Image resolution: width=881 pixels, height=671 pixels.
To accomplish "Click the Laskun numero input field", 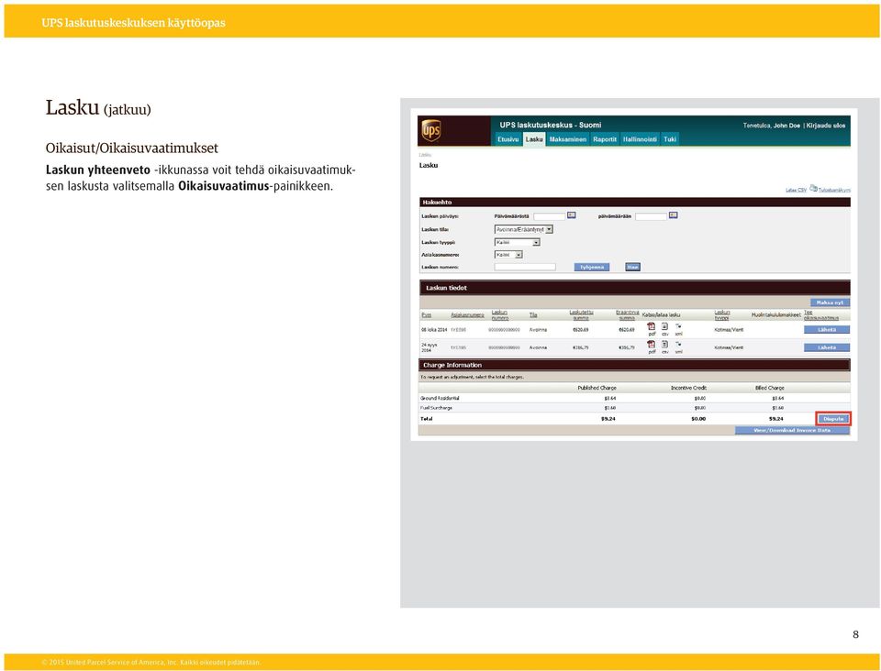I will (x=525, y=267).
